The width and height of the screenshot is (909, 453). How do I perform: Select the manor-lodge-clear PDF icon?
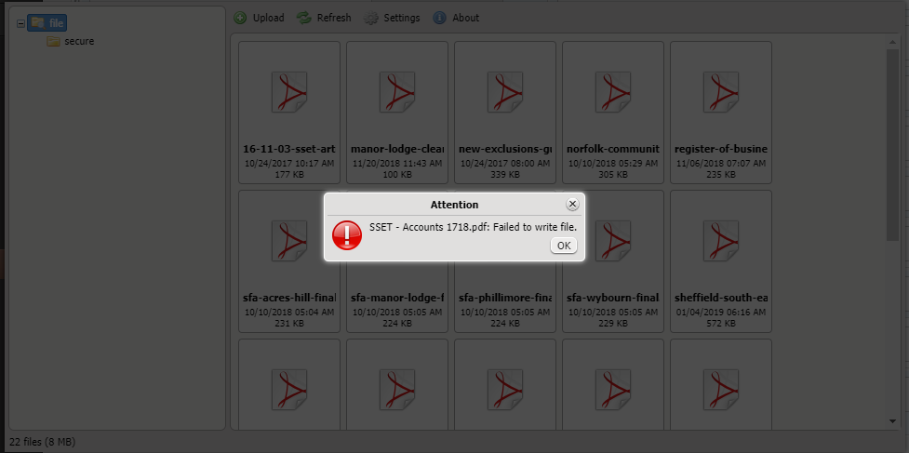pos(397,92)
